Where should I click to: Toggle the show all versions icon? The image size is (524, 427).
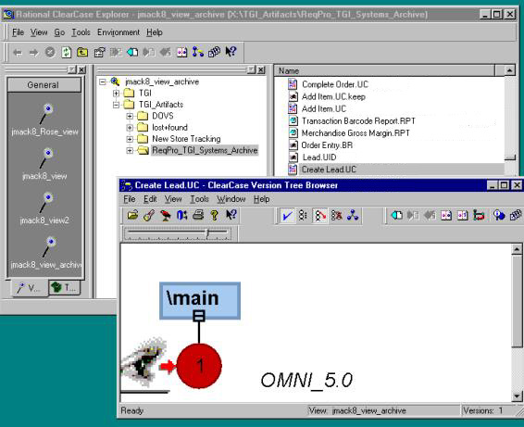click(303, 215)
